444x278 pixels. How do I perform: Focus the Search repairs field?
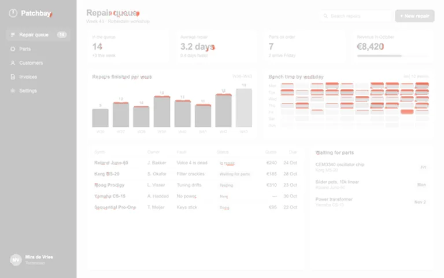click(x=356, y=16)
